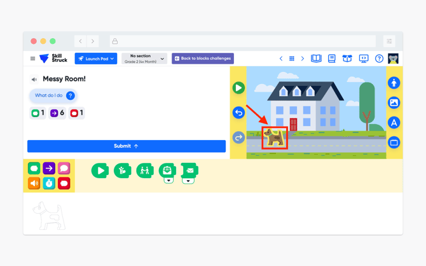Select the teal timer block category
Image resolution: width=426 pixels, height=266 pixels.
click(x=49, y=183)
